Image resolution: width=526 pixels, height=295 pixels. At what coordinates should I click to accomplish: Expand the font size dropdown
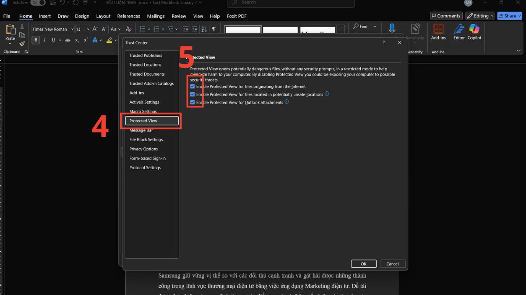[x=87, y=29]
